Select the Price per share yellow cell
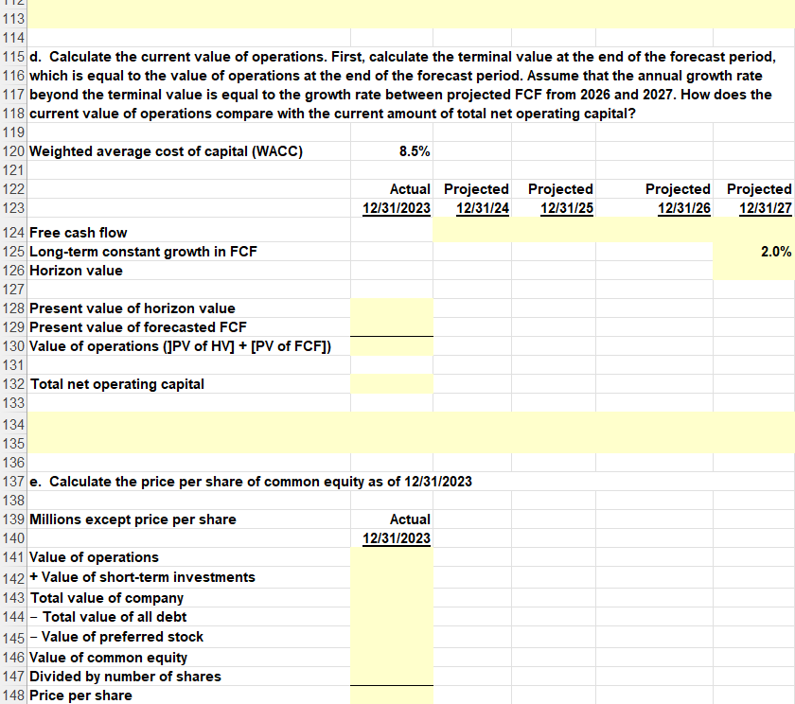Screen dimensions: 795x704 tap(392, 695)
